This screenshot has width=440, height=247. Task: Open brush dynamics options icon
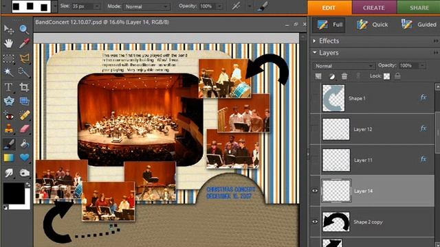coord(263,6)
